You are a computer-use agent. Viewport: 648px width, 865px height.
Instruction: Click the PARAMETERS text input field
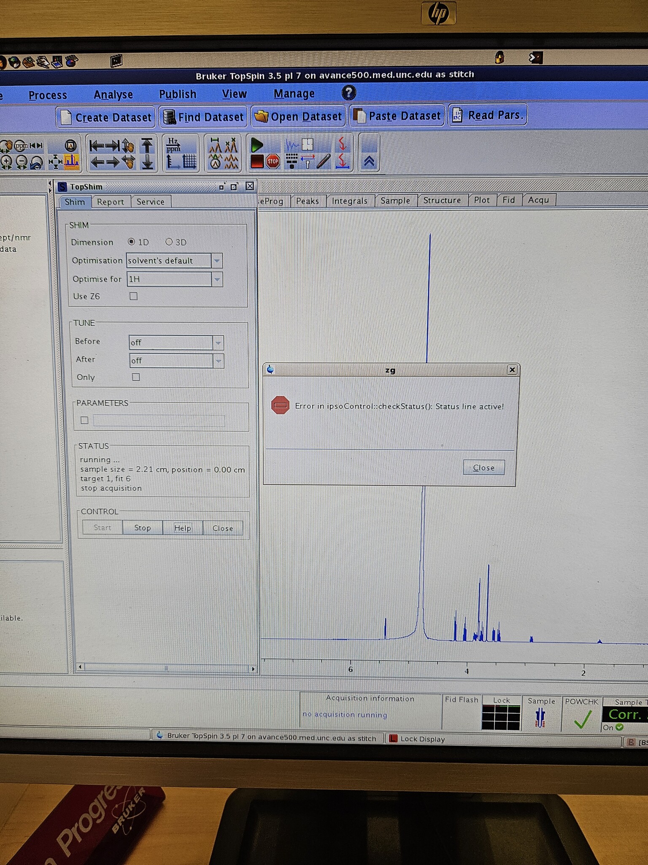click(159, 420)
